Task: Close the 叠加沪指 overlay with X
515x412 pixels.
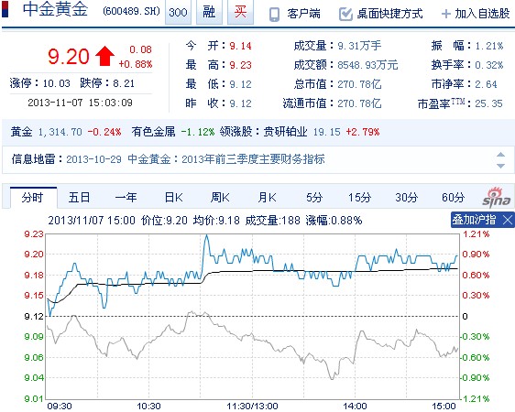Action: pos(508,220)
